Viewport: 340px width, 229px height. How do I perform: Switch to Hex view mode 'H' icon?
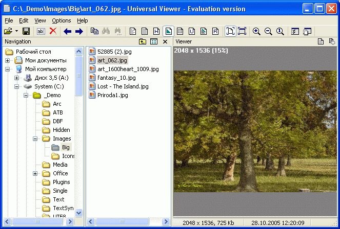[x=156, y=31]
